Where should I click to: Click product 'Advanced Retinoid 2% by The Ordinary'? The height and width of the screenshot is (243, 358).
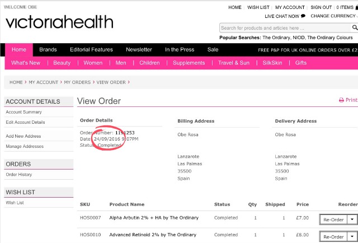pyautogui.click(x=153, y=235)
